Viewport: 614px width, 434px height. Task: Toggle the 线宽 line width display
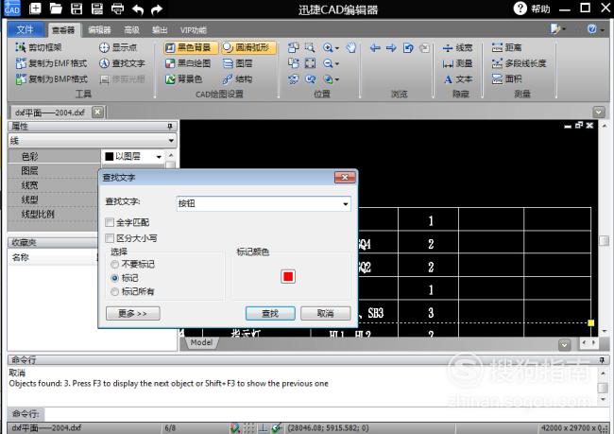pyautogui.click(x=457, y=48)
